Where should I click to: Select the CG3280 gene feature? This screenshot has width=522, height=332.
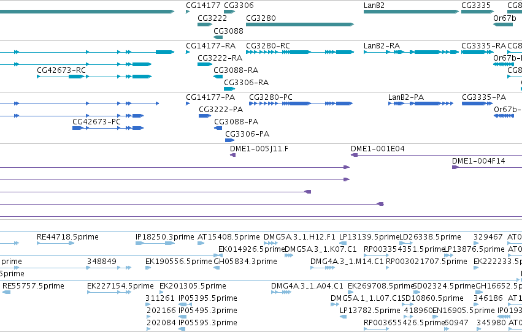(299, 25)
